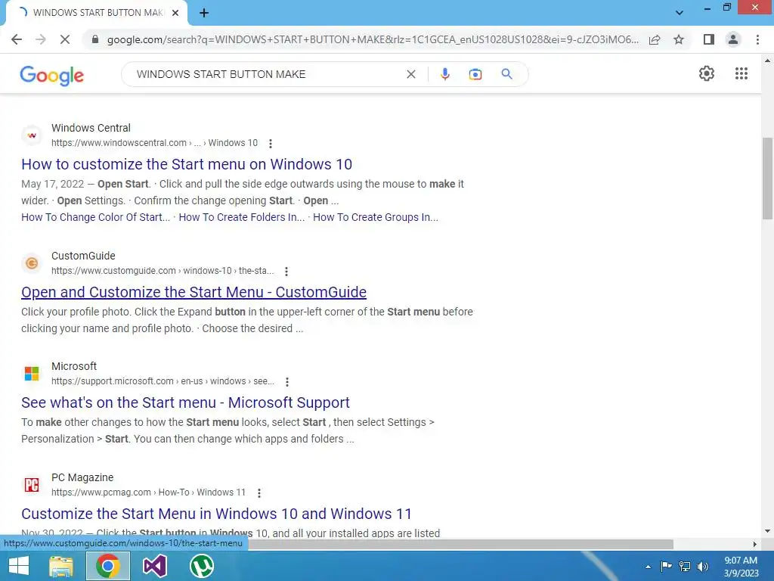
Task: Open a new tab with plus button
Action: (204, 13)
